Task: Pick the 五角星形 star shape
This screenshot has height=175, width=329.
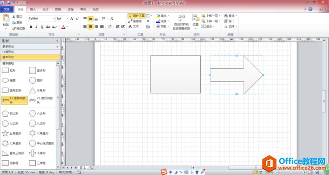Action: point(5,133)
